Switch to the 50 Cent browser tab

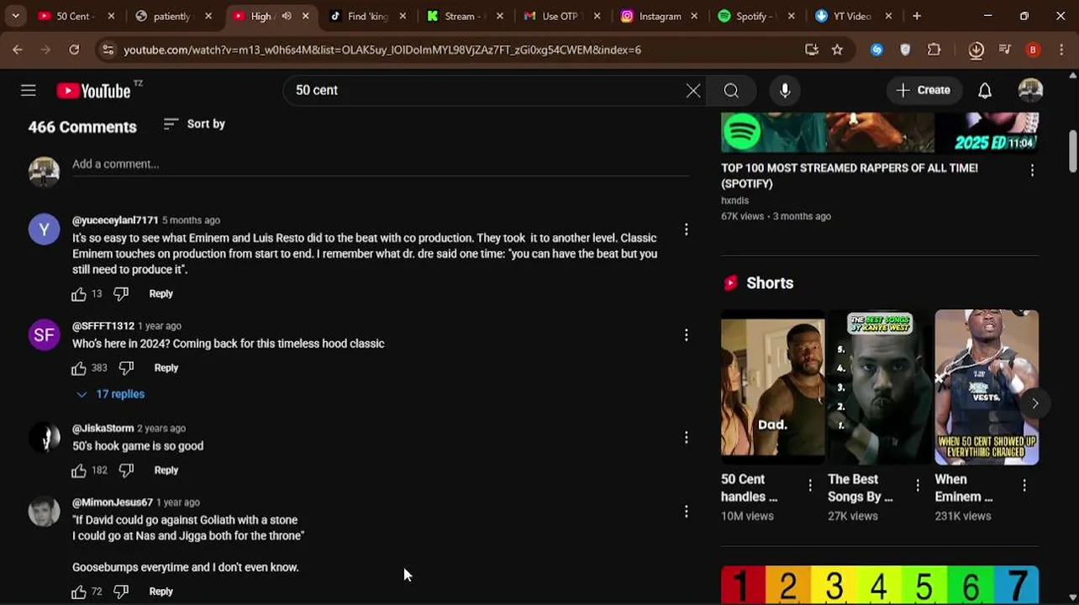pyautogui.click(x=76, y=16)
